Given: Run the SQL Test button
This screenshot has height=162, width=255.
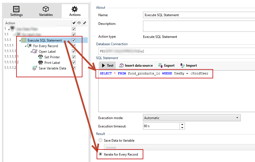Looking at the screenshot, I should [108, 66].
